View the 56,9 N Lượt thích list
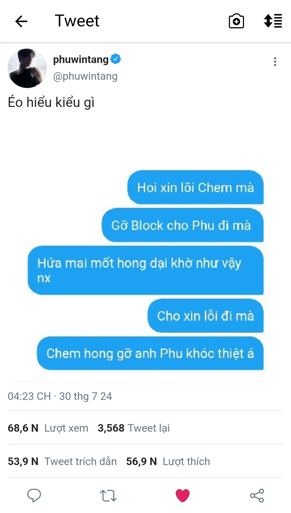 click(168, 461)
